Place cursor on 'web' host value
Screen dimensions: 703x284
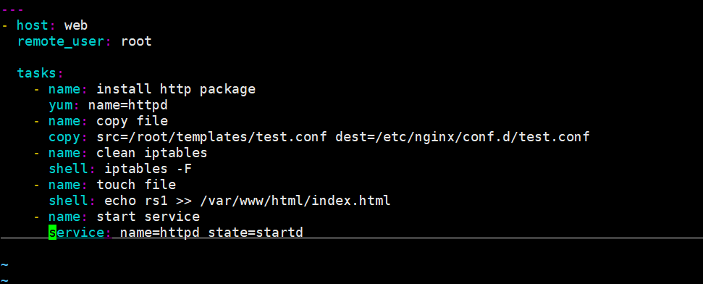(76, 25)
